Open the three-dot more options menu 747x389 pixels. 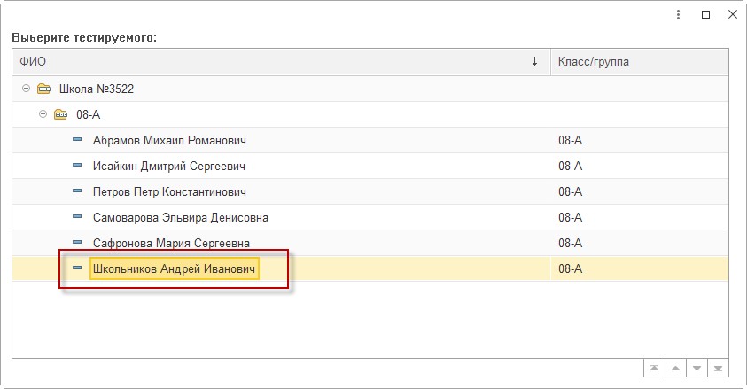678,15
